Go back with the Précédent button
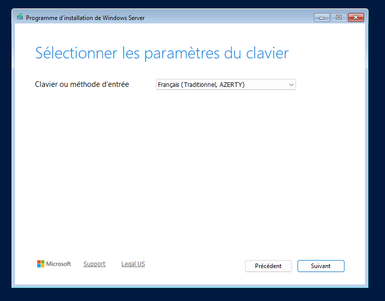This screenshot has width=385, height=301. pyautogui.click(x=268, y=266)
